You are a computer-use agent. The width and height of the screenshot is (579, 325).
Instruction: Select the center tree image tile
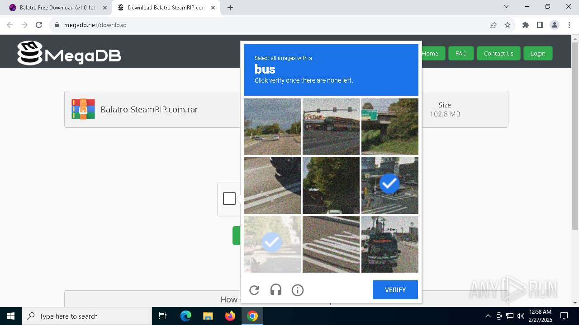pyautogui.click(x=331, y=186)
